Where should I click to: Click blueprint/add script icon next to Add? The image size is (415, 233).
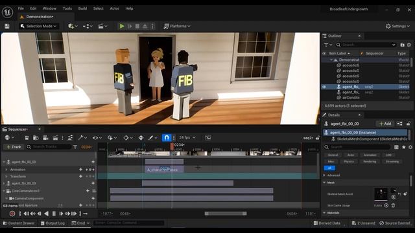pyautogui.click(x=399, y=124)
